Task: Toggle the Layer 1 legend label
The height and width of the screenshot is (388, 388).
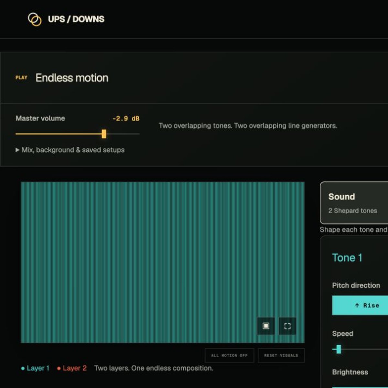Action: tap(35, 368)
